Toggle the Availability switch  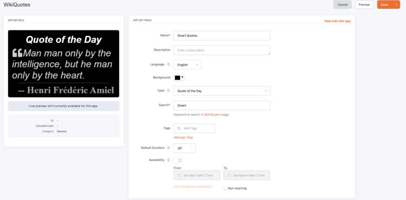tap(178, 160)
